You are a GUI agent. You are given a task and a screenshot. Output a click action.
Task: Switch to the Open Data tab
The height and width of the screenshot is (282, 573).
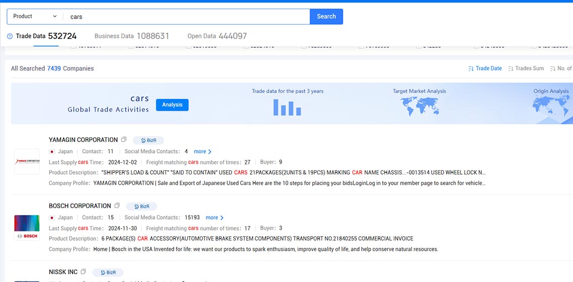(217, 36)
